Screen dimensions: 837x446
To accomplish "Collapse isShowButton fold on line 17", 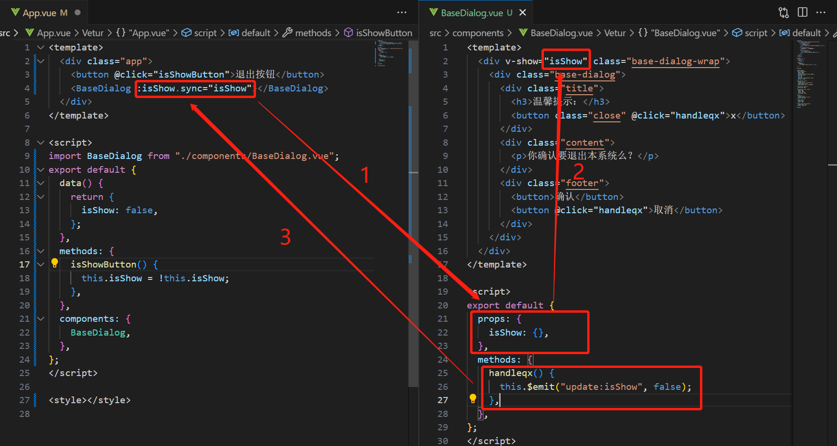I will 41,264.
